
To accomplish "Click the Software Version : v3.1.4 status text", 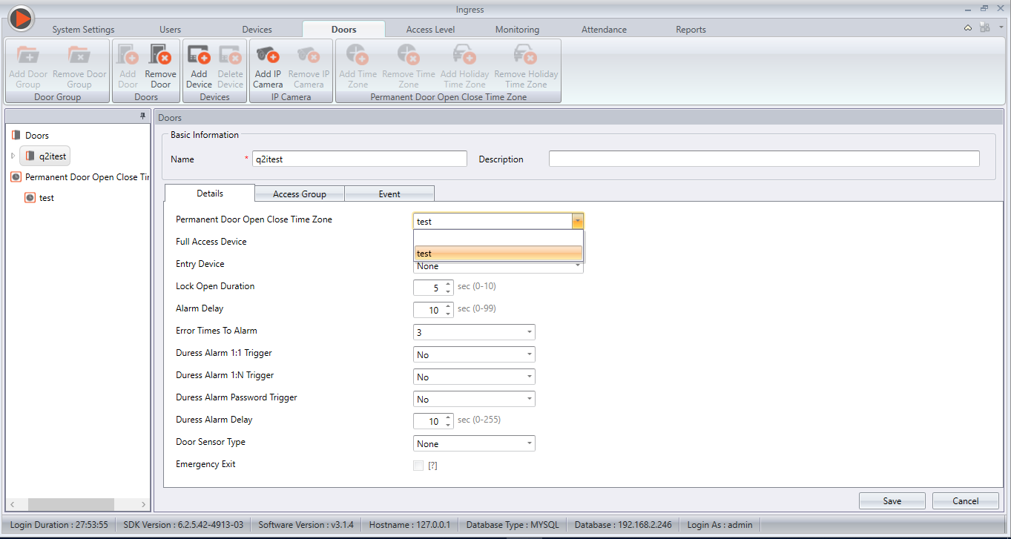I will [306, 525].
